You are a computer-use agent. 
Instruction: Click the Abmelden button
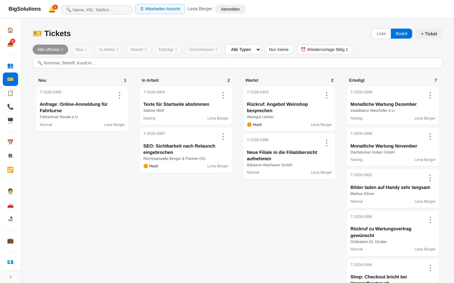click(x=230, y=9)
